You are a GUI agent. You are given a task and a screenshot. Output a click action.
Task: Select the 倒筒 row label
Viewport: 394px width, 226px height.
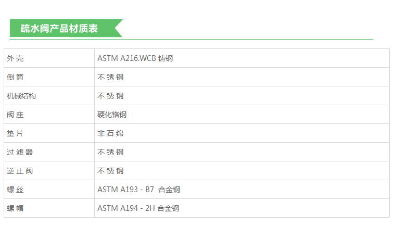pyautogui.click(x=16, y=77)
